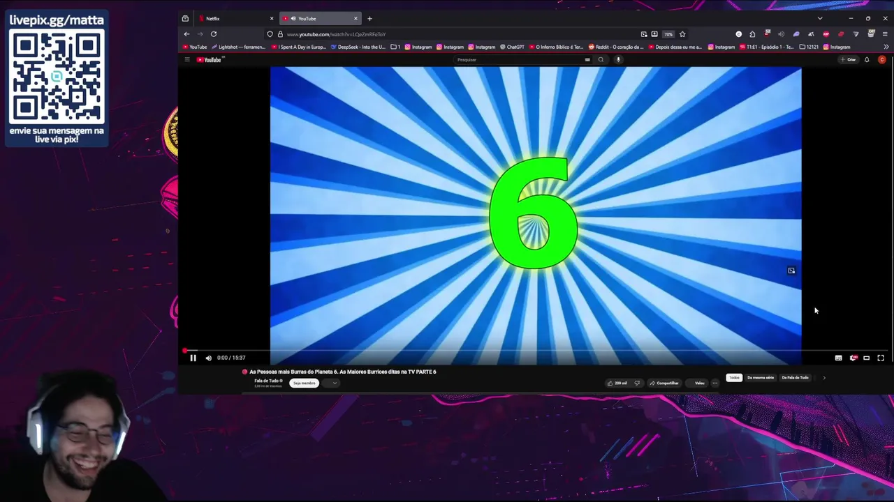894x502 pixels.
Task: Open the Fala de Tudo channel name
Action: (x=267, y=381)
